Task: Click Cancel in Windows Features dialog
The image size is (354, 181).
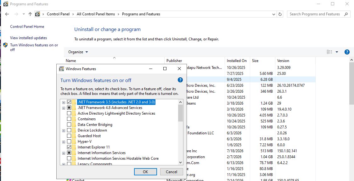Action: click(171, 172)
